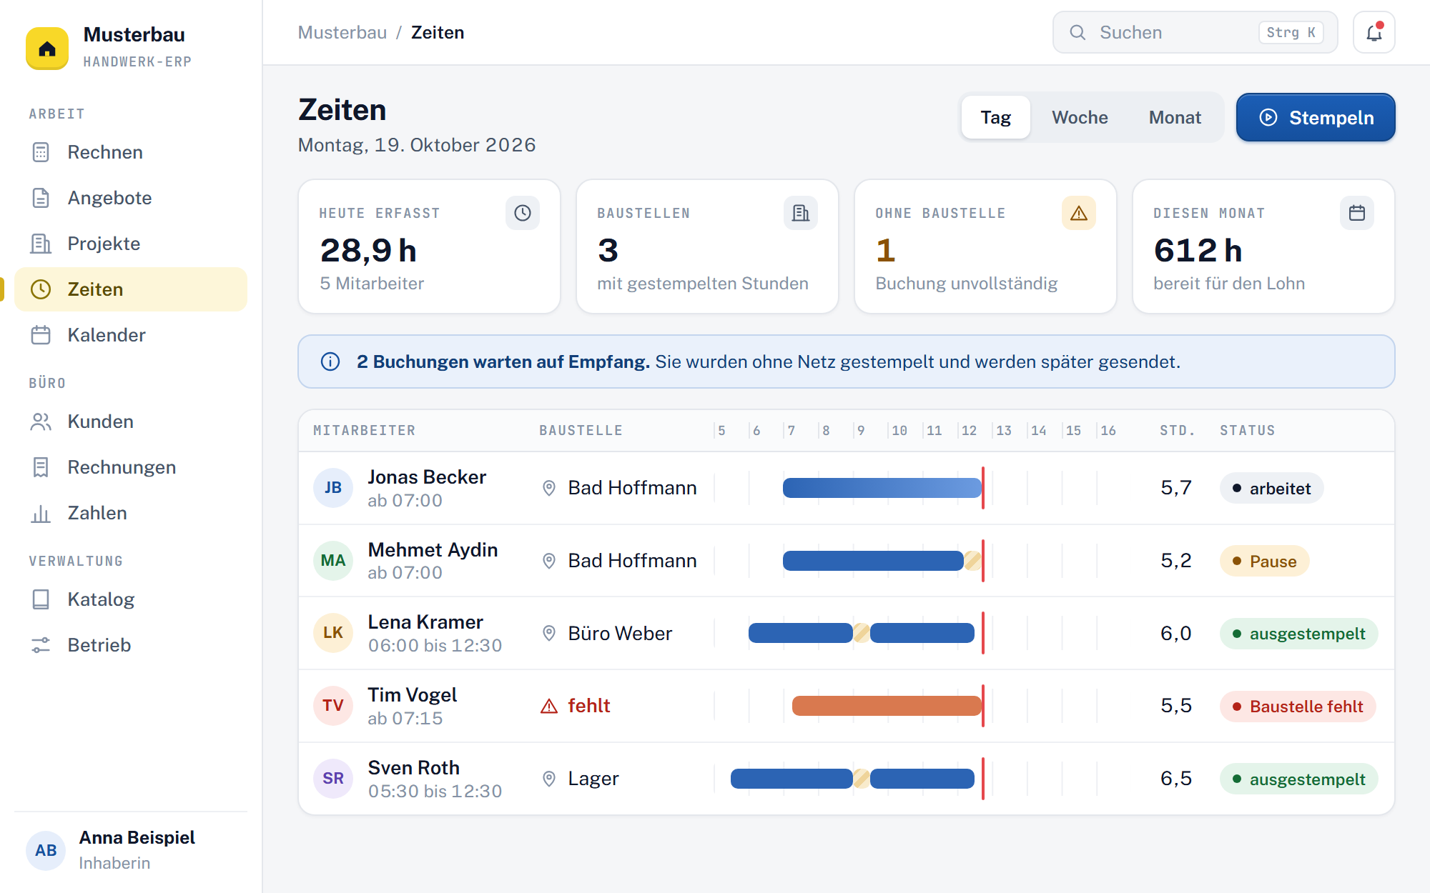Click the Ohne Baustelle card
The image size is (1430, 893).
point(985,246)
